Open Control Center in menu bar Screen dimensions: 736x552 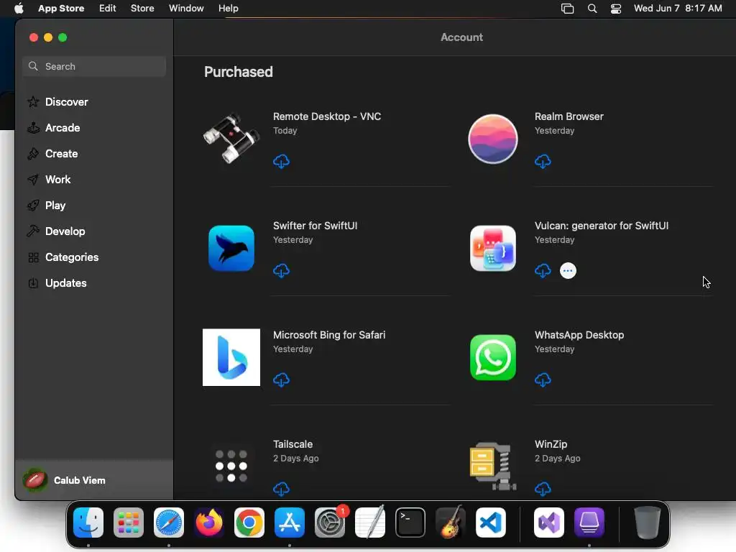point(616,9)
